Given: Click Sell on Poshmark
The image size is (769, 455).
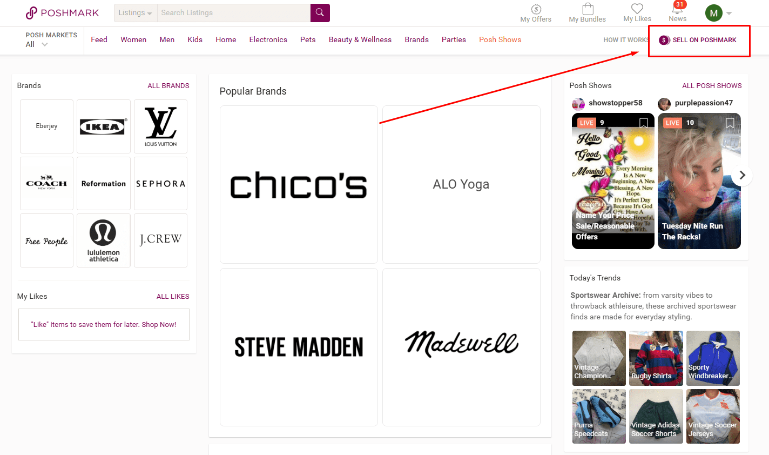Looking at the screenshot, I should (698, 40).
